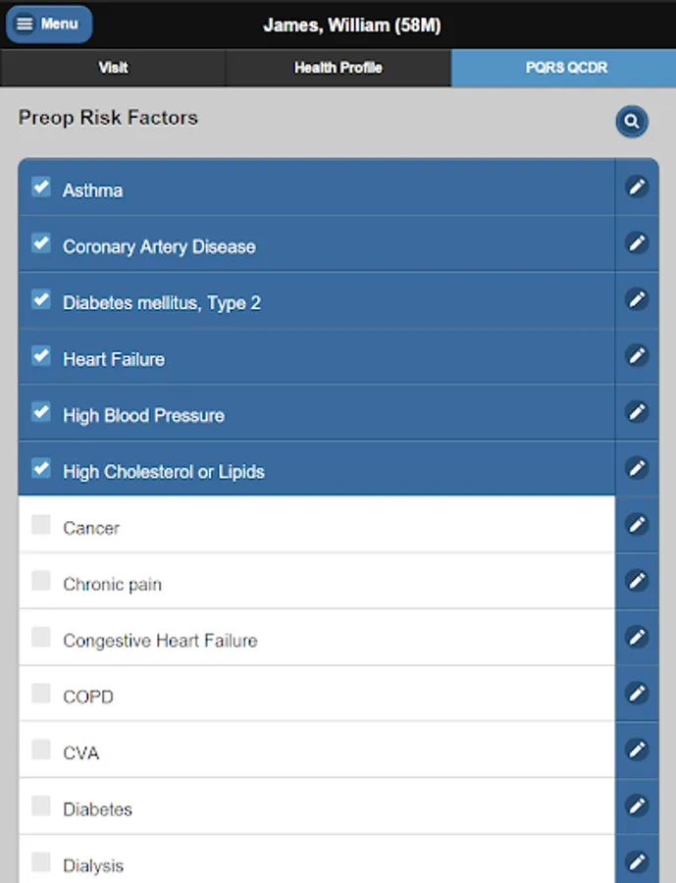Viewport: 676px width, 883px height.
Task: Open the Menu button
Action: [x=49, y=25]
